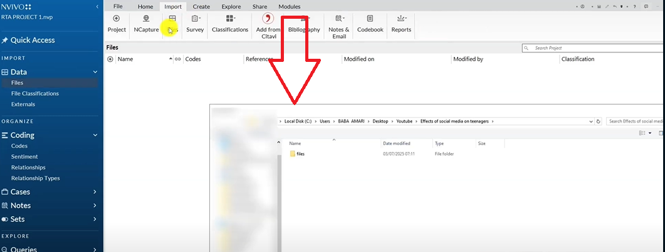This screenshot has height=252, width=665.
Task: Select Sentiment under Coding
Action: tap(24, 156)
